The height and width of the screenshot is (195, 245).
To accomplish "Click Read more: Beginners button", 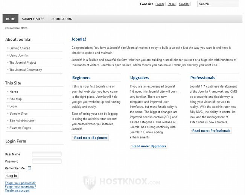I will click(x=90, y=138).
